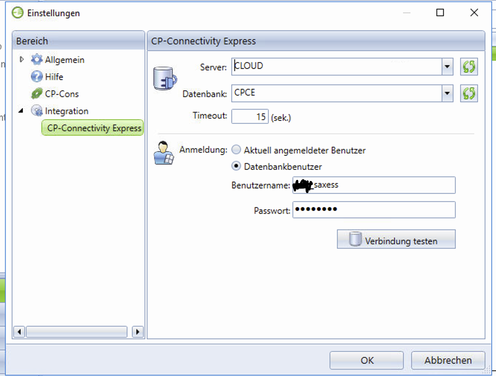The width and height of the screenshot is (496, 376).
Task: Collapse the Integration tree node
Action: pyautogui.click(x=21, y=111)
